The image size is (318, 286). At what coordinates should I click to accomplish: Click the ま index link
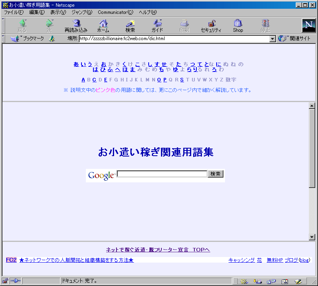click(x=133, y=70)
